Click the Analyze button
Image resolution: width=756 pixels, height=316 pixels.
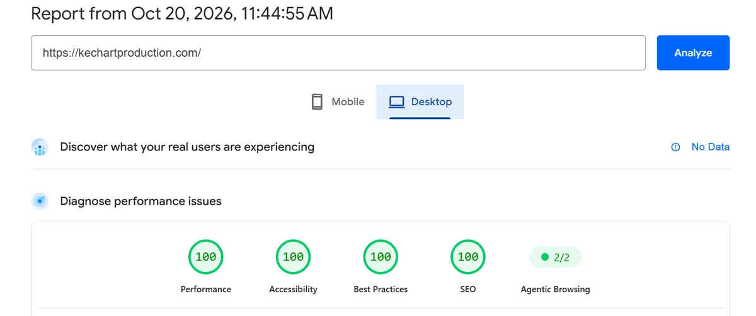click(x=693, y=53)
